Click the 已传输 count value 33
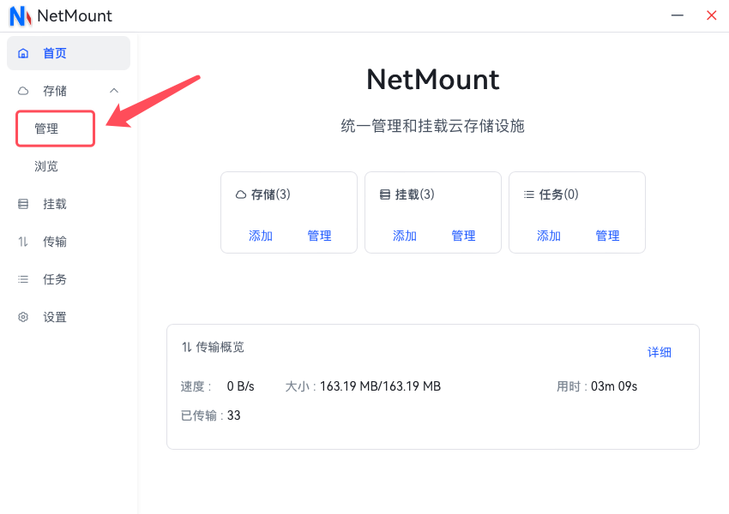The height and width of the screenshot is (514, 729). 234,415
